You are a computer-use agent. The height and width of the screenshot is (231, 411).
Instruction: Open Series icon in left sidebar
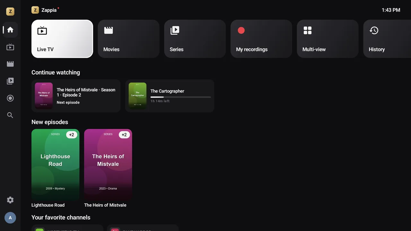tap(10, 81)
